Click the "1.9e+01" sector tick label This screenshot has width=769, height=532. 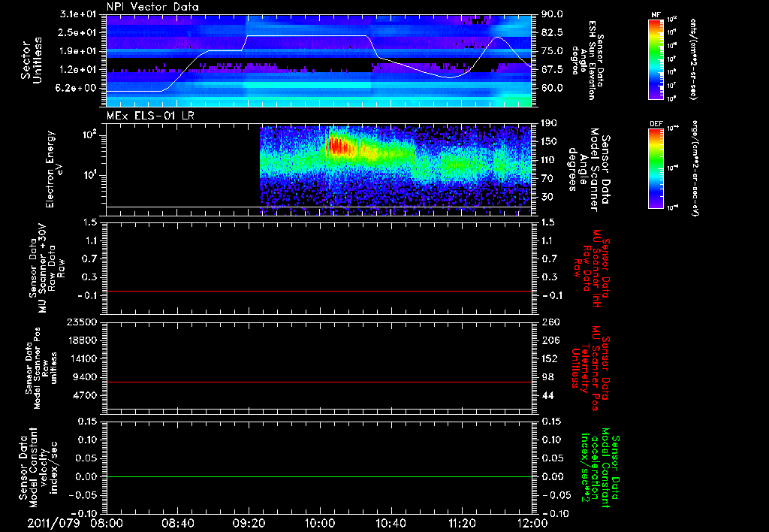click(x=80, y=51)
